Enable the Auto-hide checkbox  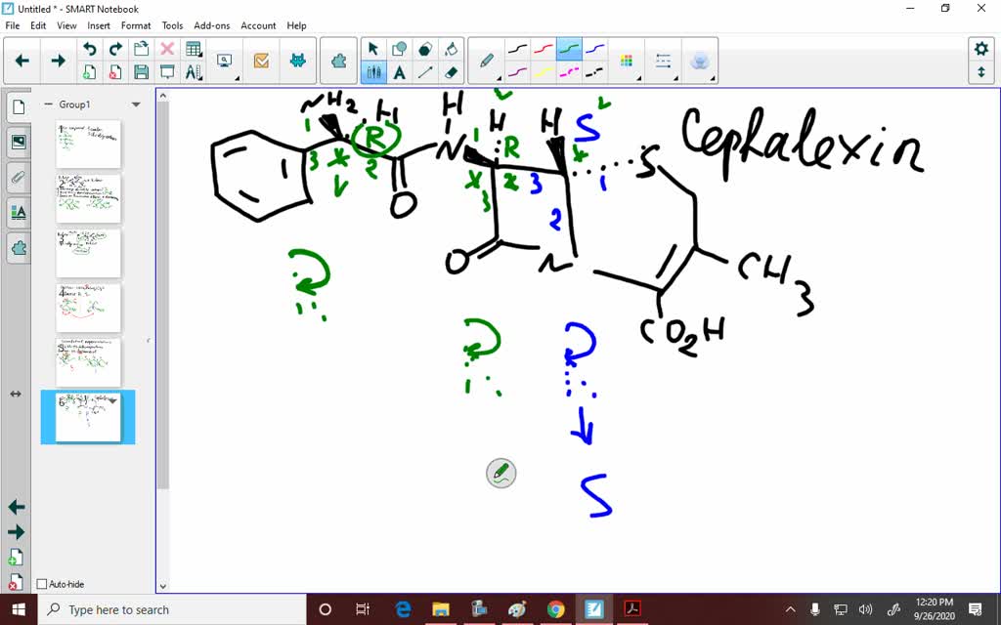pyautogui.click(x=43, y=584)
